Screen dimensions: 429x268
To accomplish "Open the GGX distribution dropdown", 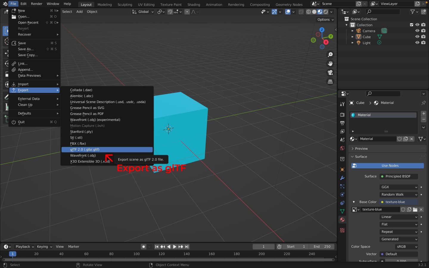I will [x=399, y=187].
